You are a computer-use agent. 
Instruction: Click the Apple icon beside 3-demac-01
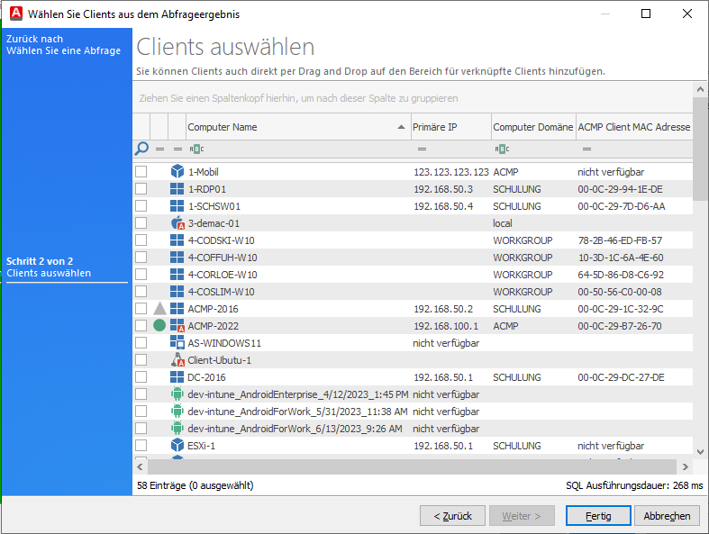click(x=177, y=223)
